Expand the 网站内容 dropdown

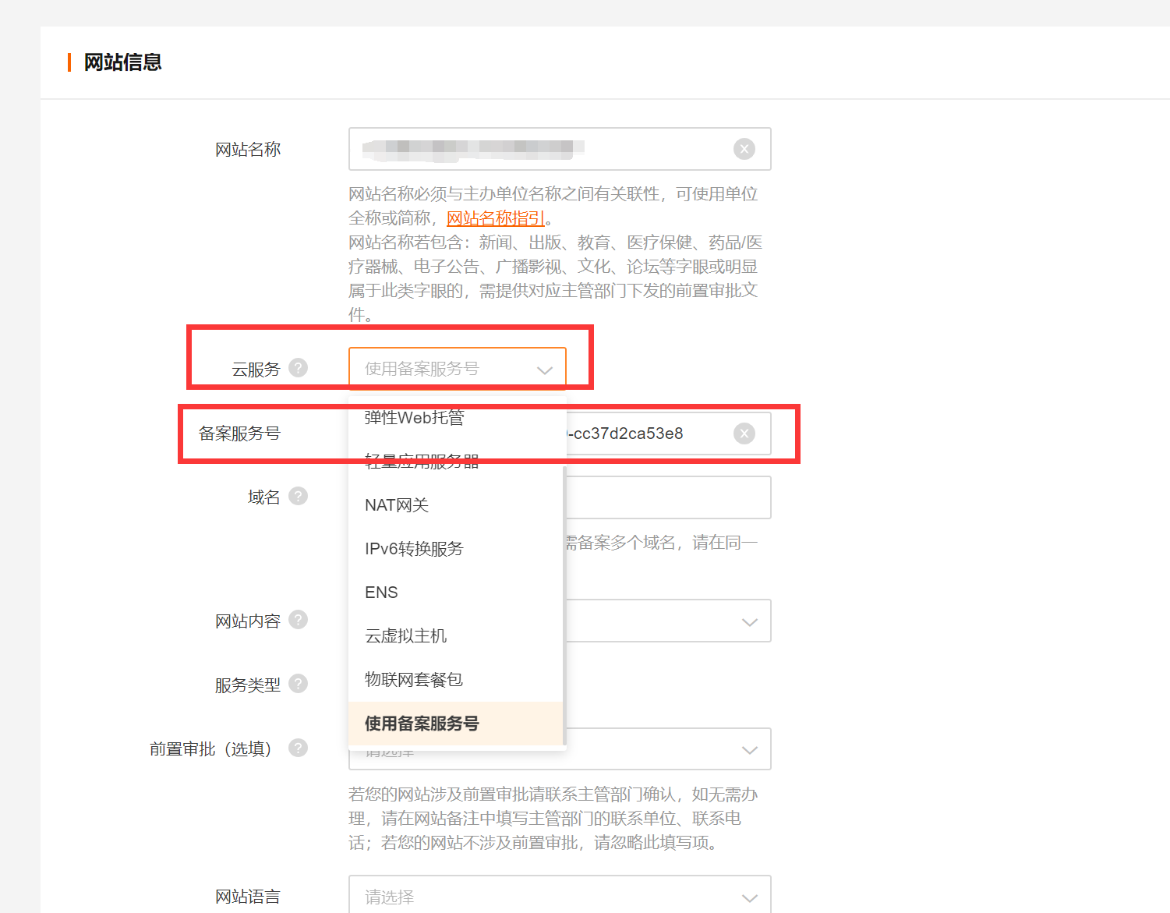(x=749, y=621)
